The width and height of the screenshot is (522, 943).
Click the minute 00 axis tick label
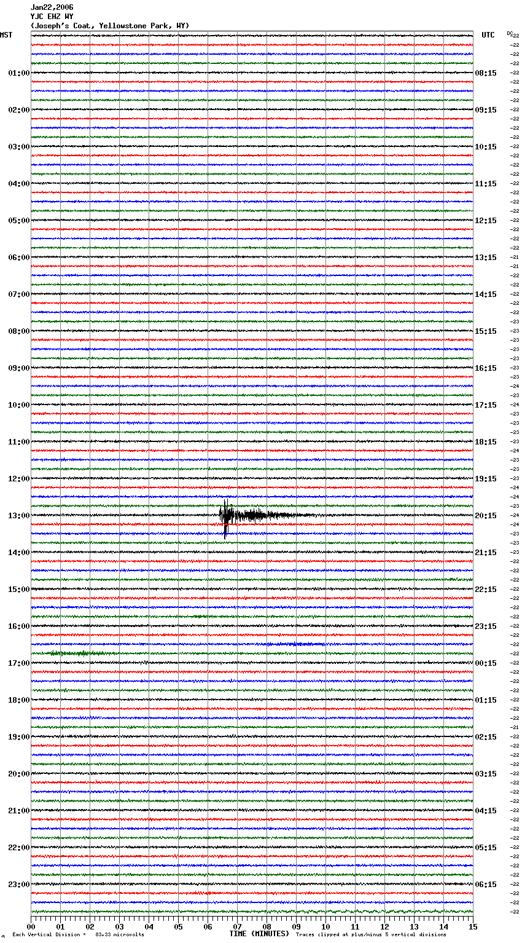tap(31, 927)
